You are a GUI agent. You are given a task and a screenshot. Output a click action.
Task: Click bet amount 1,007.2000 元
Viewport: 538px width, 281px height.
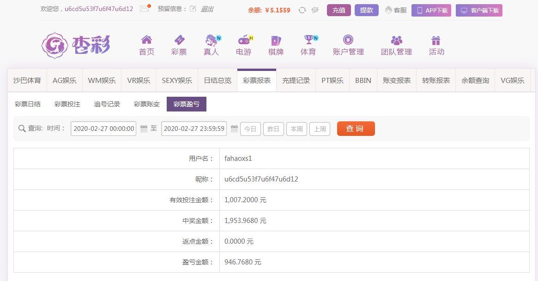(245, 200)
